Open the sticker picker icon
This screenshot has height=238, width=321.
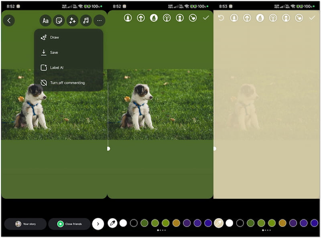click(59, 21)
